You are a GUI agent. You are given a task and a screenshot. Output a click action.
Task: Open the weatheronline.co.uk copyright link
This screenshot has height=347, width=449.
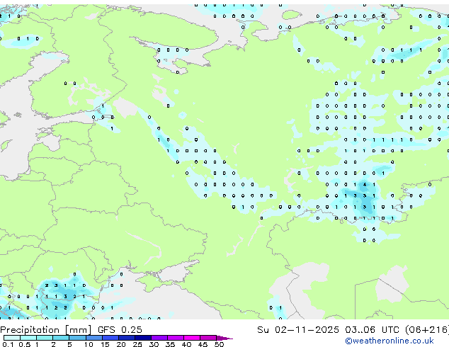[x=390, y=341]
